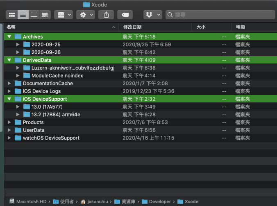The image size is (277, 206).
Task: Collapse the Archives folder
Action: (9, 37)
